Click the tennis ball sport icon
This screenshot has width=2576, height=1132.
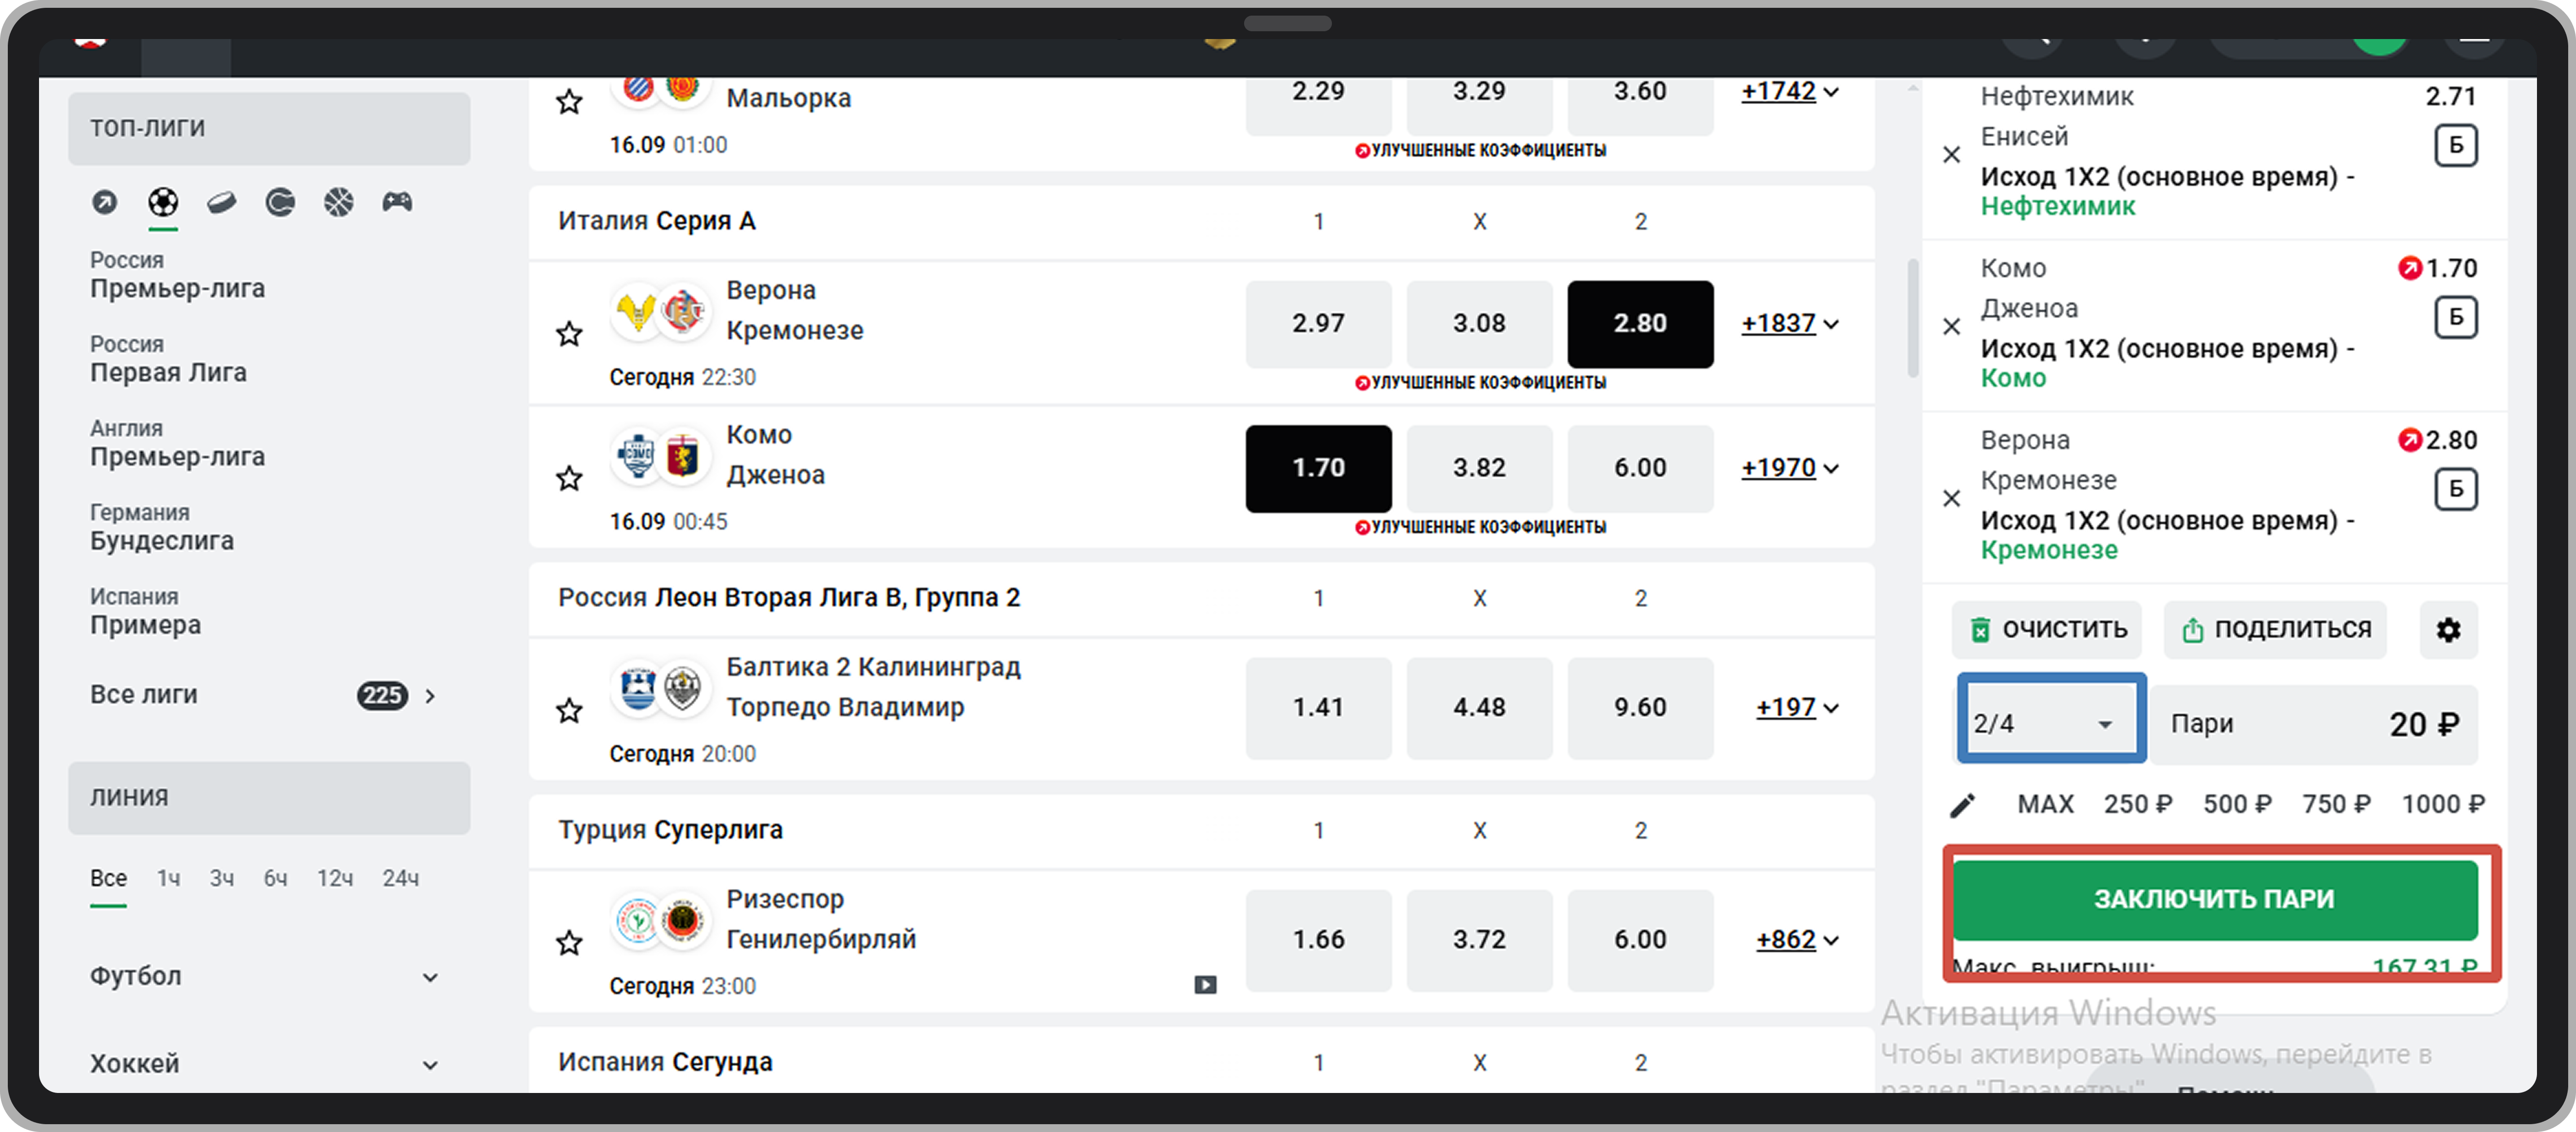[x=280, y=203]
